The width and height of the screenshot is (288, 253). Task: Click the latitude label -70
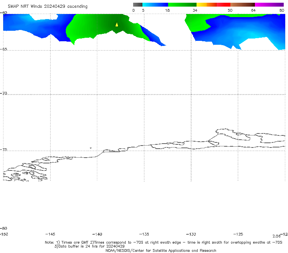(x=4, y=93)
